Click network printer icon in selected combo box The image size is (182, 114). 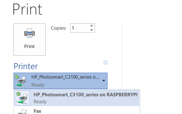point(21,82)
